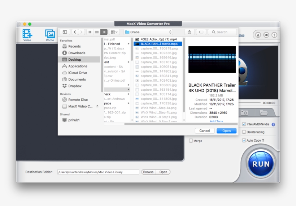
Task: Select Downloads in the sidebar
Action: click(79, 53)
